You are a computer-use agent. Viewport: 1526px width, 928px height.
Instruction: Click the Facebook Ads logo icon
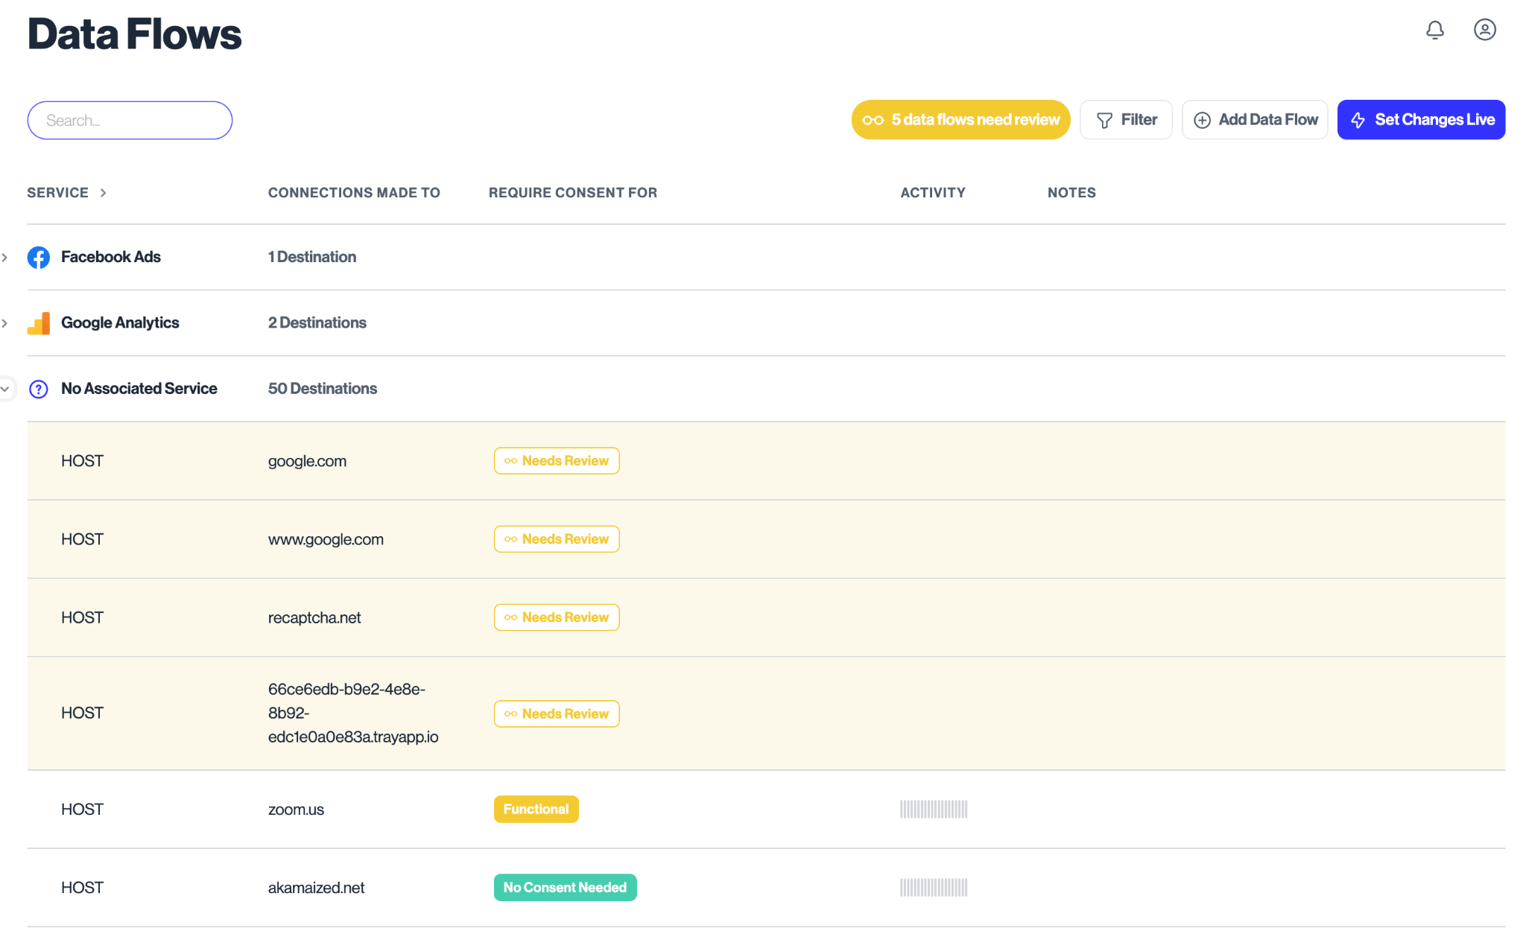coord(39,257)
